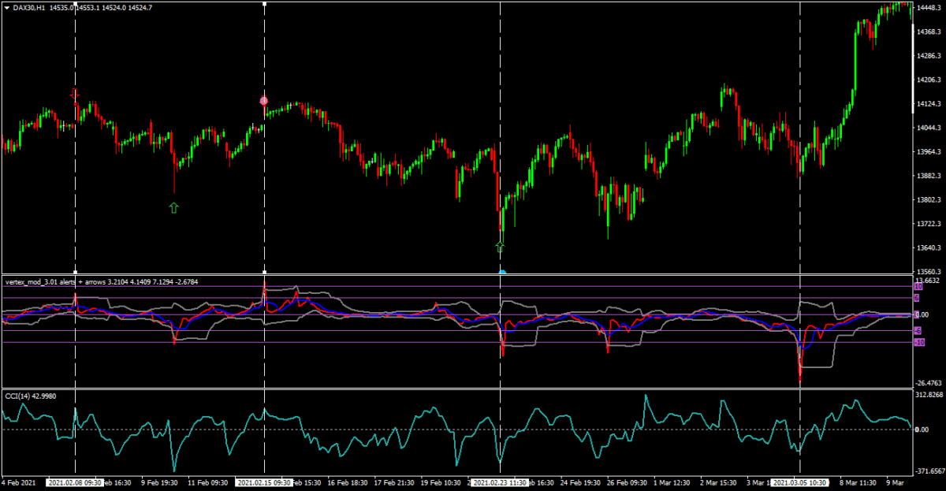Click bottom handle of 15 Feb vertical line
Viewport: 946px width, 491px height.
pos(264,272)
